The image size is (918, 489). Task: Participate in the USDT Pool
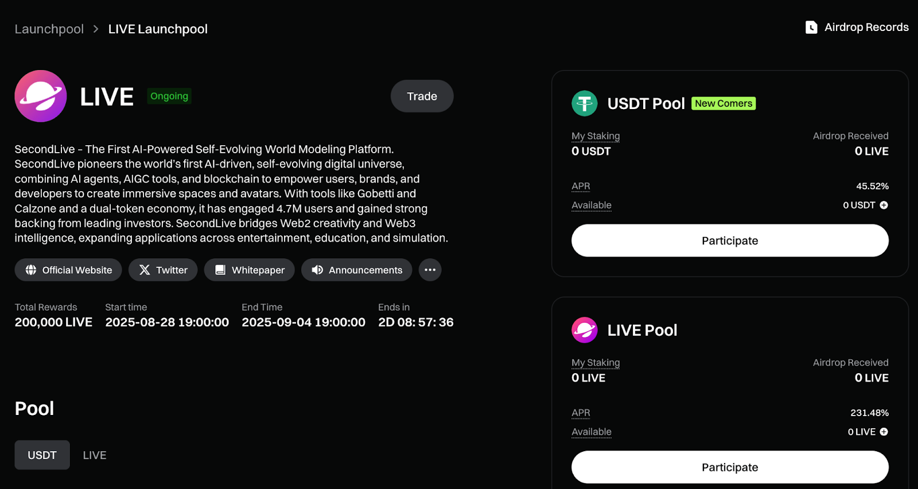pyautogui.click(x=730, y=240)
